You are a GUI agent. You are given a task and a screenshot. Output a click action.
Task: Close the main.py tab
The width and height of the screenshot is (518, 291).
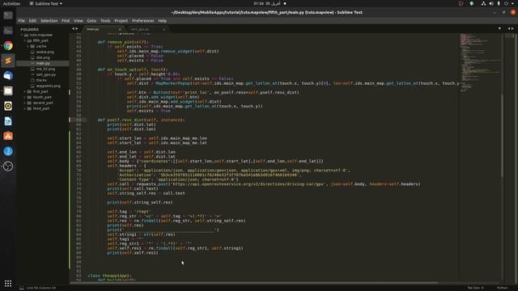120,29
